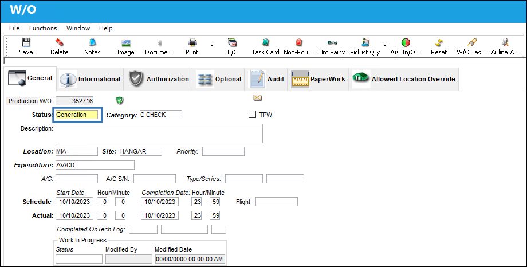This screenshot has height=267, width=527.
Task: Switch to the Informational tab
Action: coord(90,79)
